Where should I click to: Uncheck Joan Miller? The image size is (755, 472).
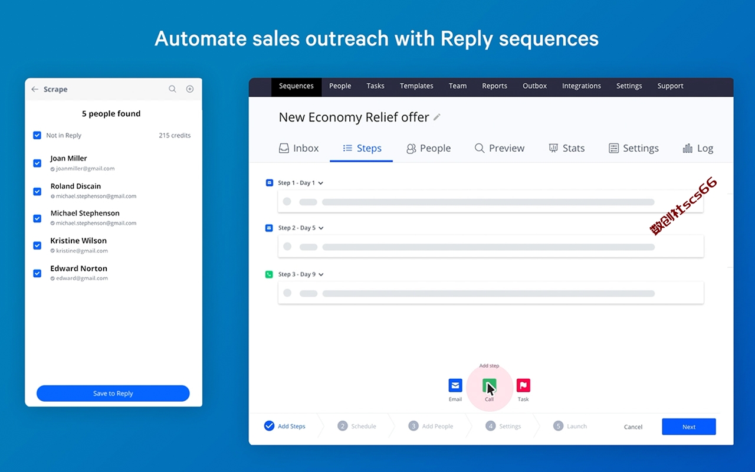tap(37, 163)
